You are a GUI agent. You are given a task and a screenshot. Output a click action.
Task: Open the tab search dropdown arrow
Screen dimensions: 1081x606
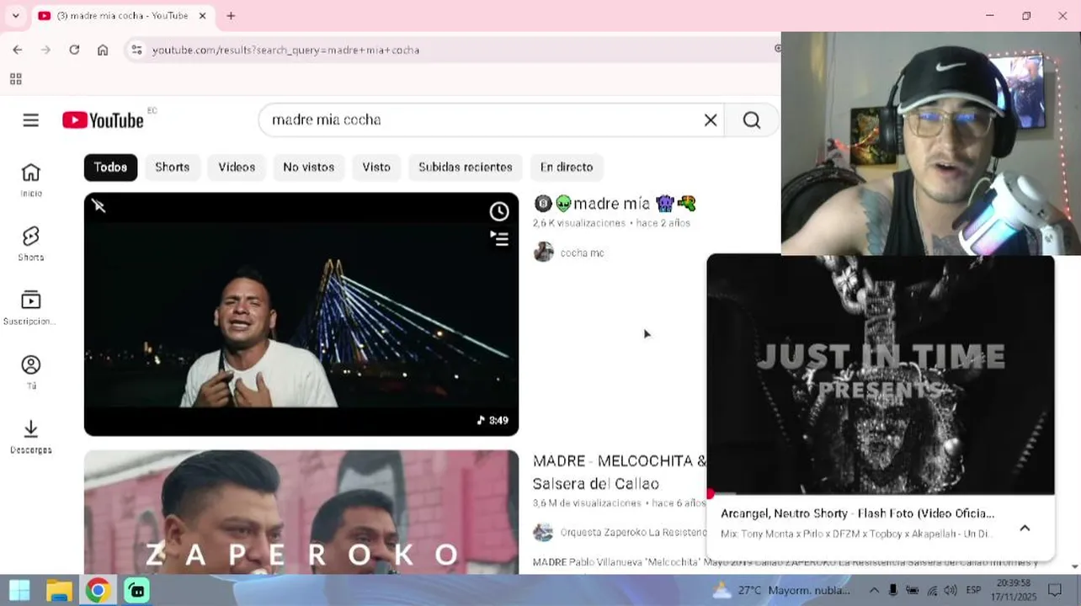[x=15, y=16]
